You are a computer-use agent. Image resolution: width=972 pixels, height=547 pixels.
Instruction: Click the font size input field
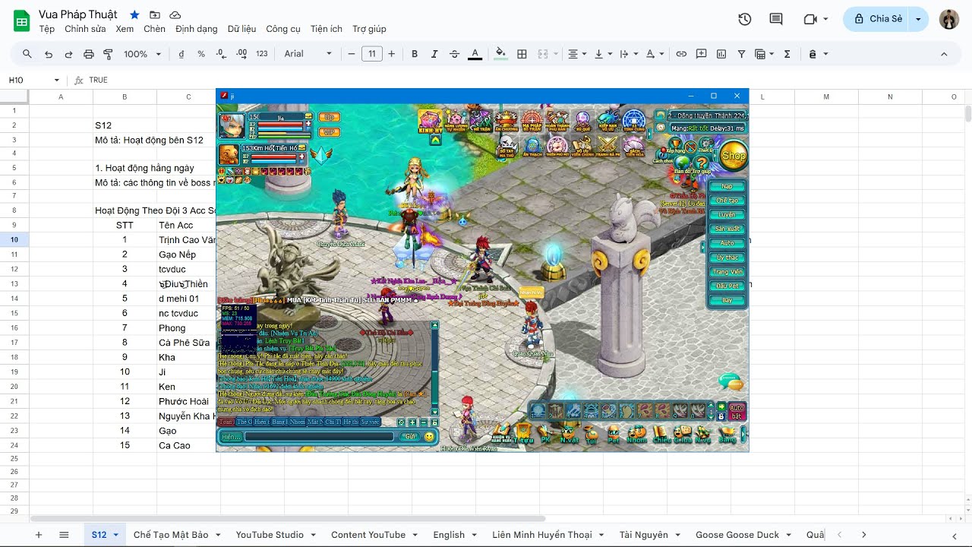(x=372, y=54)
